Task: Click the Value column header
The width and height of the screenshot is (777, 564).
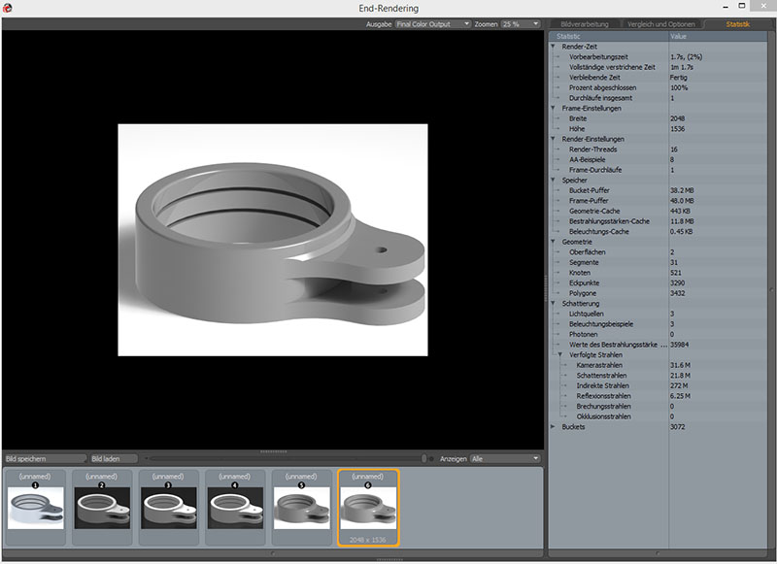Action: click(718, 36)
